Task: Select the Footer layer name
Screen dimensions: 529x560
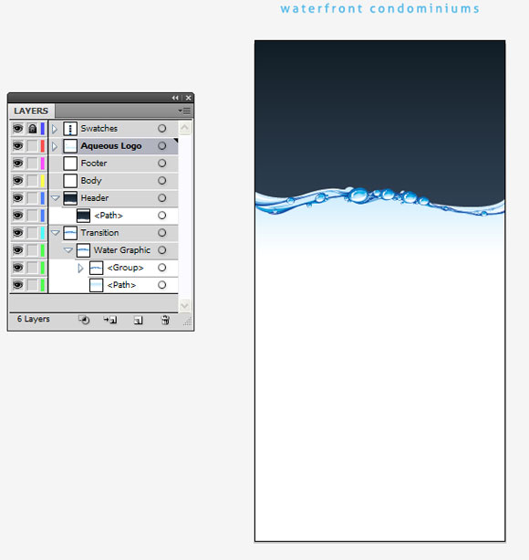Action: (x=94, y=164)
